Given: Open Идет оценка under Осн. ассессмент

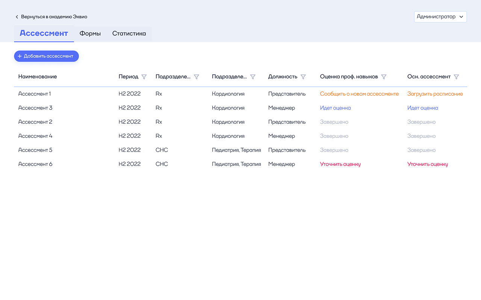Looking at the screenshot, I should point(422,108).
